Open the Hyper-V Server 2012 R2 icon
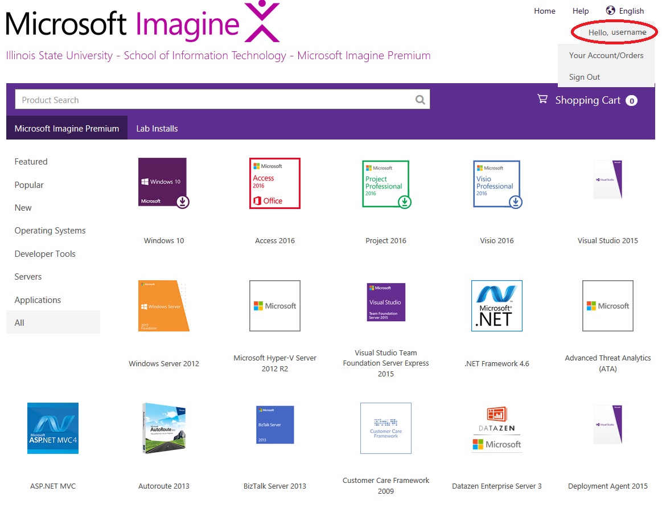The image size is (662, 508). (275, 306)
